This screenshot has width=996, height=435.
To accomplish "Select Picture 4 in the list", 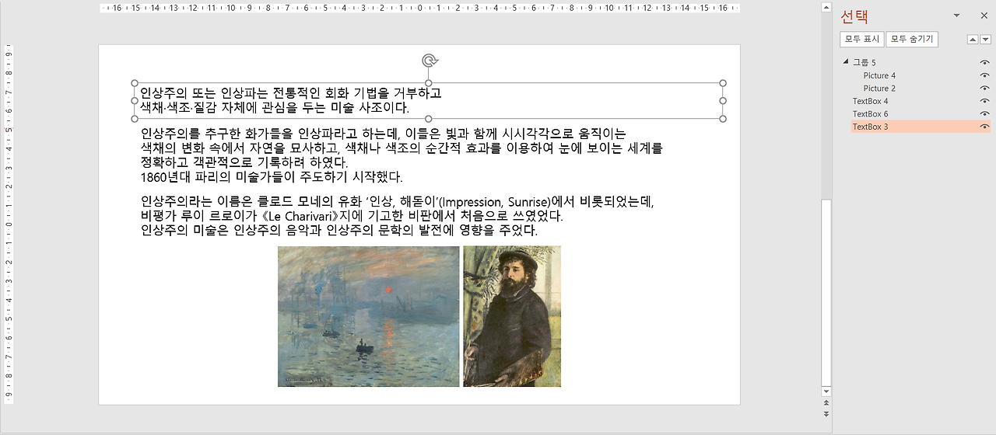I will click(x=879, y=75).
